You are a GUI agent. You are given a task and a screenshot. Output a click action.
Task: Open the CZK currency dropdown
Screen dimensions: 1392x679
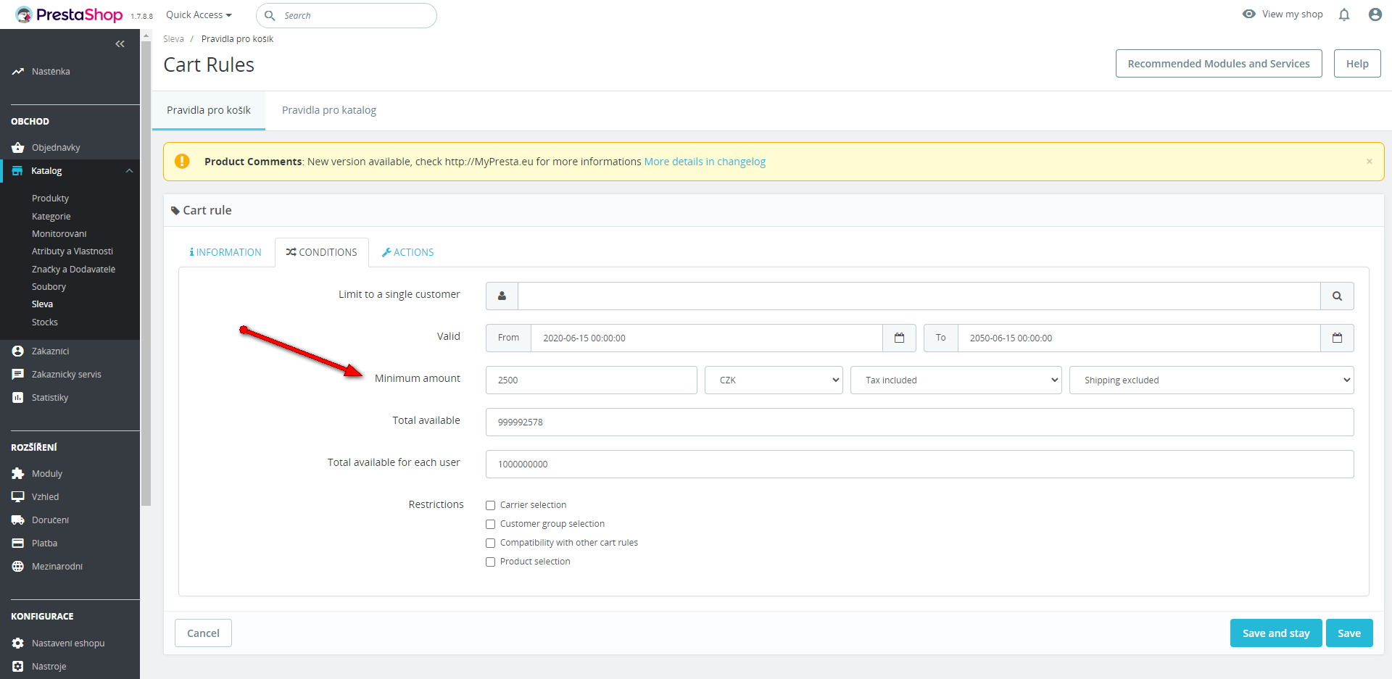pyautogui.click(x=774, y=380)
